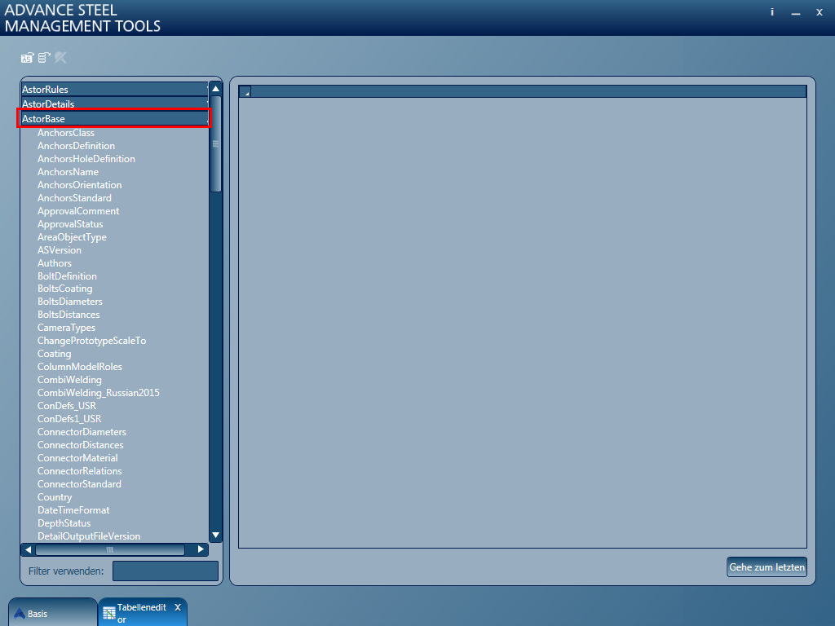Select the DateTimeFormat table
The image size is (835, 626).
click(x=73, y=510)
